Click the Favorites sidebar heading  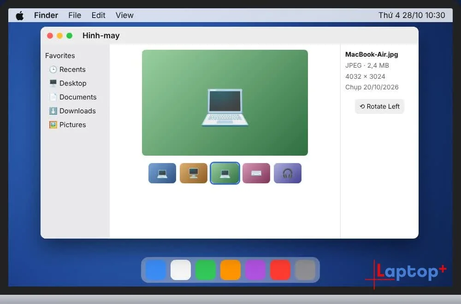click(60, 56)
